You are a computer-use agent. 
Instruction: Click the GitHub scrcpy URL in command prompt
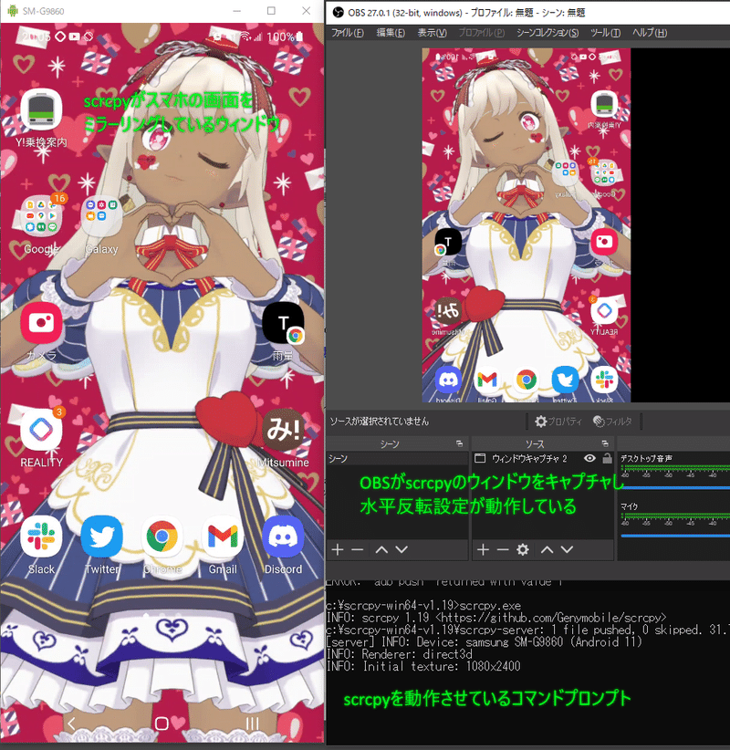pos(550,618)
